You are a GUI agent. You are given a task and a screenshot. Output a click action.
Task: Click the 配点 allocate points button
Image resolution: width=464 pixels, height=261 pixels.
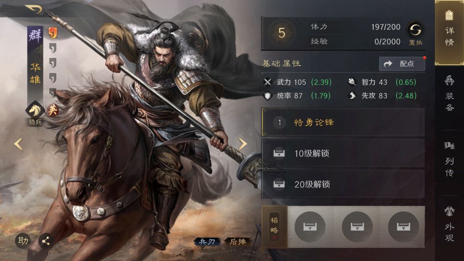point(402,64)
